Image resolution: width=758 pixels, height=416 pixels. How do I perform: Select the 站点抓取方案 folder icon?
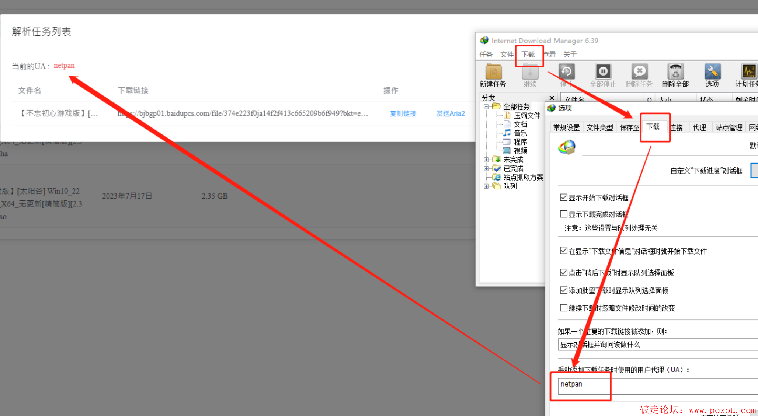click(497, 177)
